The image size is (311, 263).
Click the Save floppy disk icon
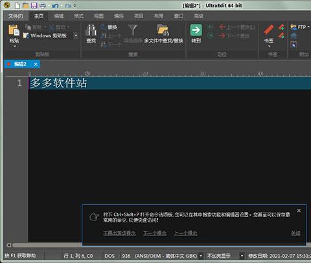coord(34,5)
